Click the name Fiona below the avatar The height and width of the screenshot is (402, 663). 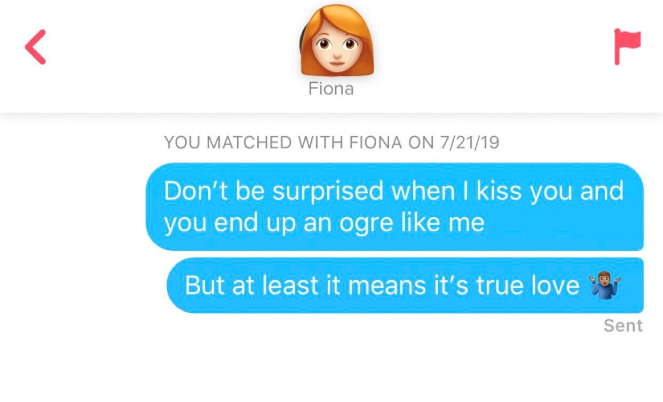point(331,89)
